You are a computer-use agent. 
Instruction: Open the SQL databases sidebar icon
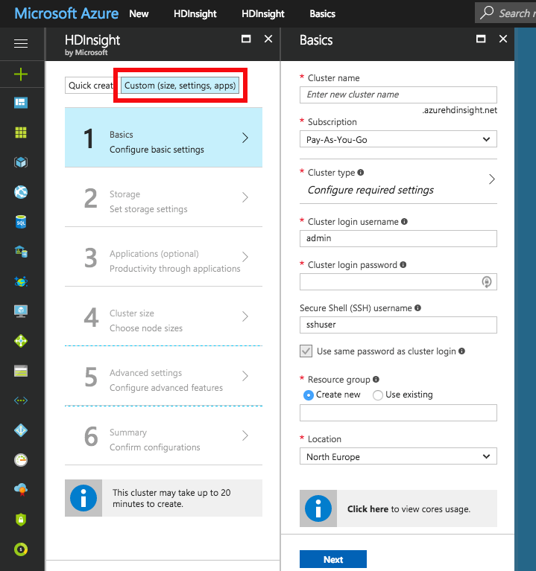pos(21,222)
